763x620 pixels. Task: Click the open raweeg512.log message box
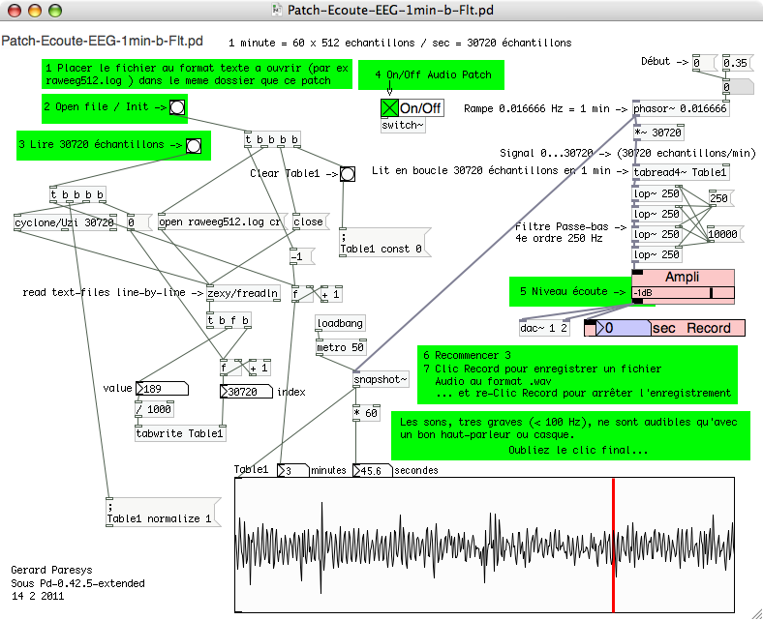click(x=223, y=222)
